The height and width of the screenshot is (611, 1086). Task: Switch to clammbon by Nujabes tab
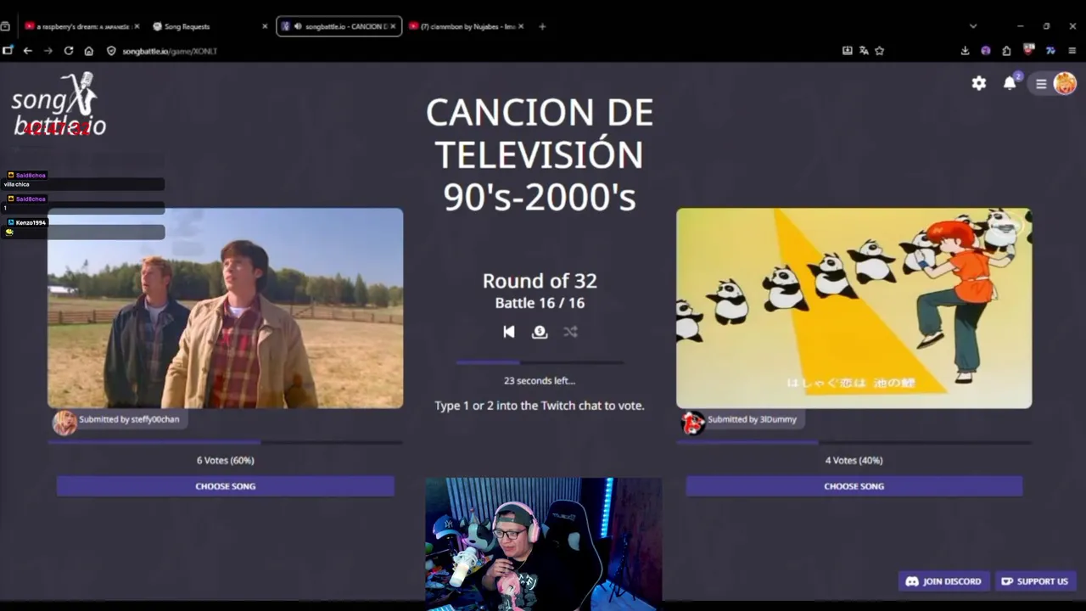467,26
